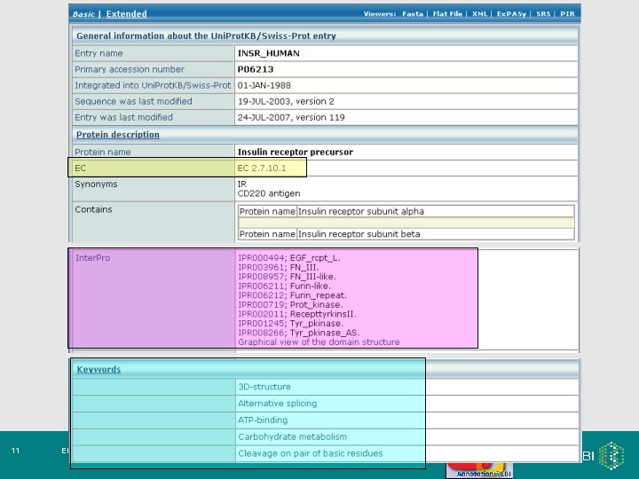Switch to the Basic view tab
The height and width of the screenshot is (479, 639).
83,14
